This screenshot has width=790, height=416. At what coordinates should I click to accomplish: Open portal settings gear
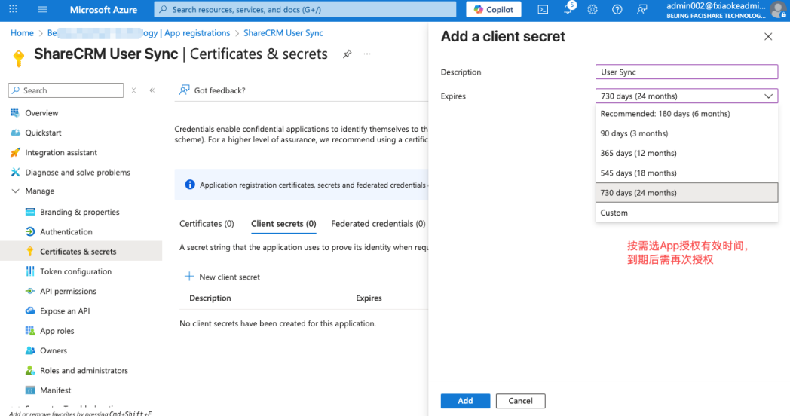point(592,10)
